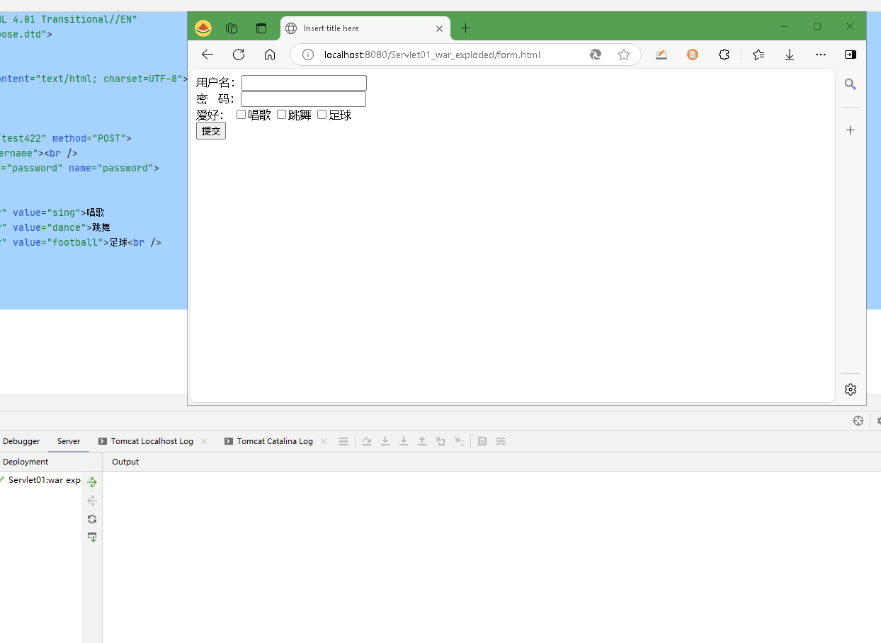This screenshot has height=643, width=881.
Task: Click the pencil extension icon in Edge toolbar
Action: pyautogui.click(x=661, y=55)
